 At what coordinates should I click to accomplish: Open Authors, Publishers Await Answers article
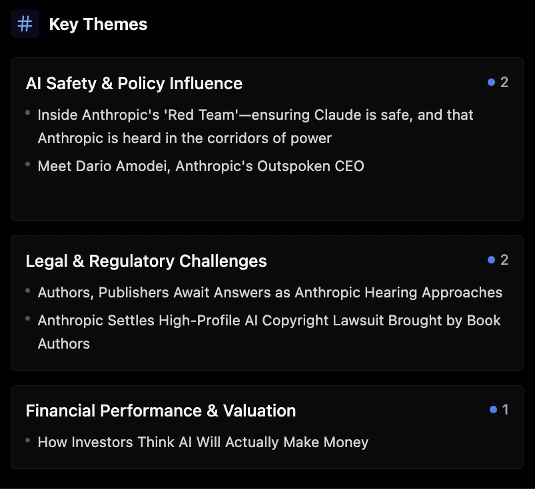(270, 292)
